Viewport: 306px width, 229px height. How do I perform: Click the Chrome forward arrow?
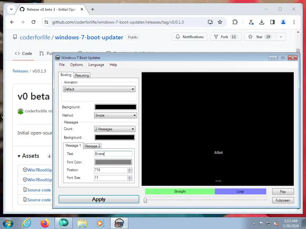23,22
